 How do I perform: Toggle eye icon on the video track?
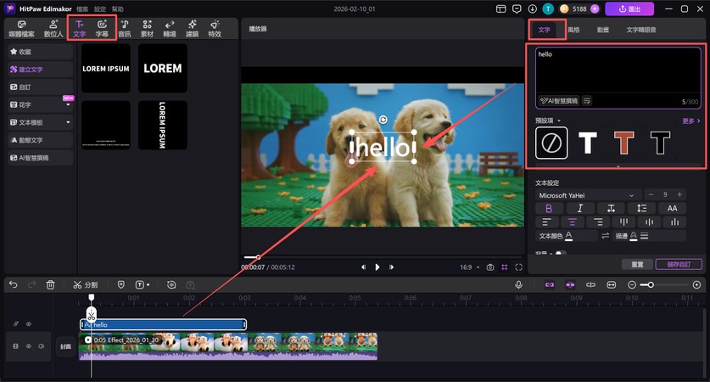point(28,346)
